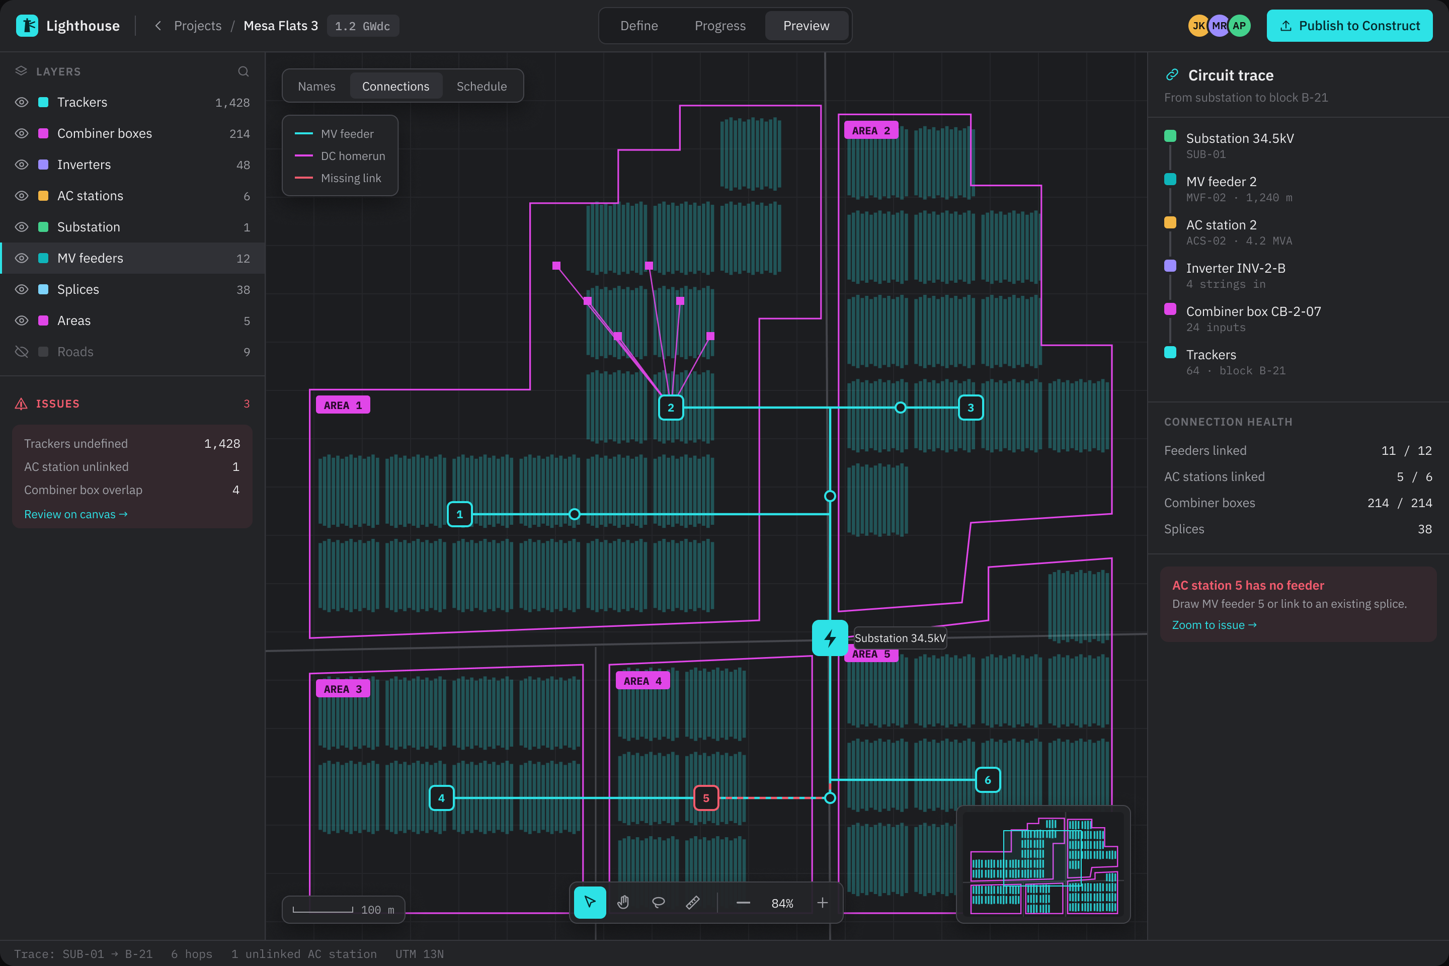Image resolution: width=1449 pixels, height=966 pixels.
Task: Click the unlinked AC station node 5
Action: (706, 798)
